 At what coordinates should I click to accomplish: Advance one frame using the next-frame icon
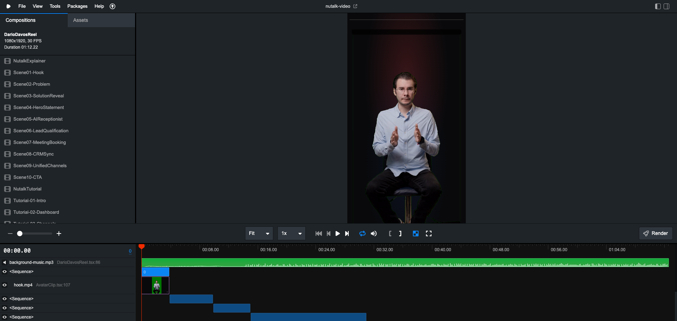[347, 234]
